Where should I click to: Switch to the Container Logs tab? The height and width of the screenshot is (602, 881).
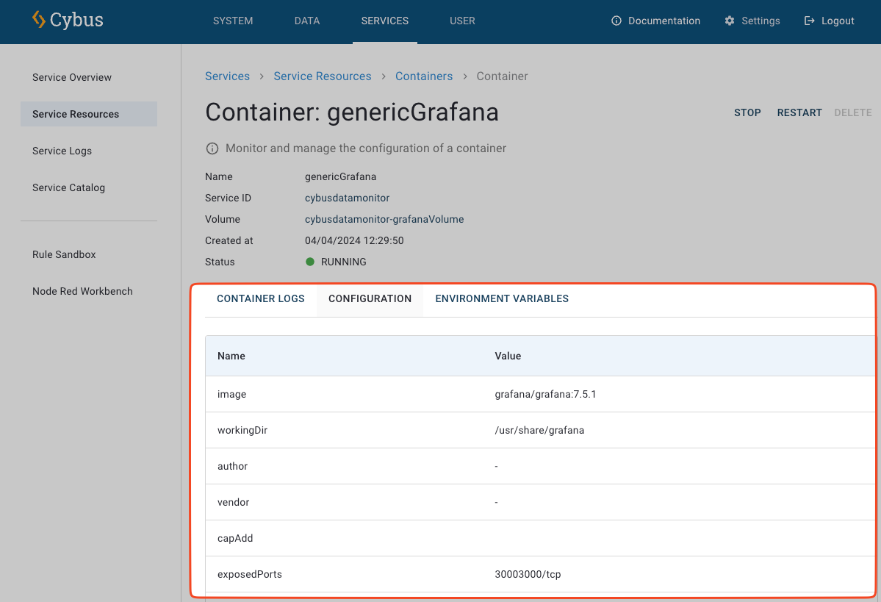coord(261,298)
